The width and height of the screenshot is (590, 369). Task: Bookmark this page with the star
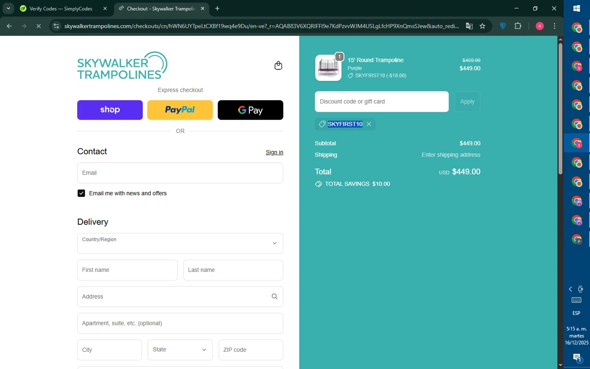[x=483, y=26]
